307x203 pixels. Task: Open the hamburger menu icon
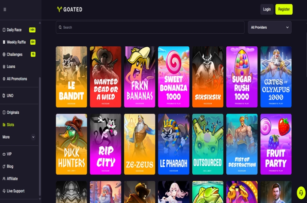coord(5,9)
